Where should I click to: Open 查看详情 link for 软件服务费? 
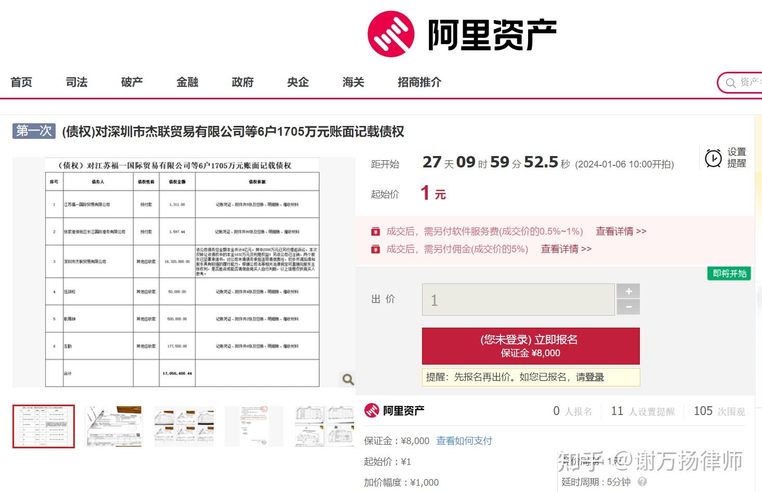point(621,231)
